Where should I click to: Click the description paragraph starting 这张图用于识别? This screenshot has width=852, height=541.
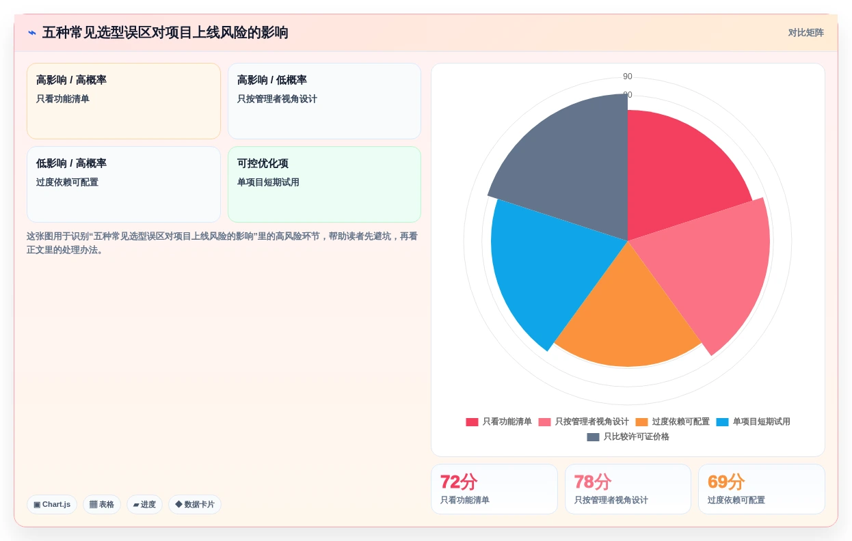click(x=222, y=242)
